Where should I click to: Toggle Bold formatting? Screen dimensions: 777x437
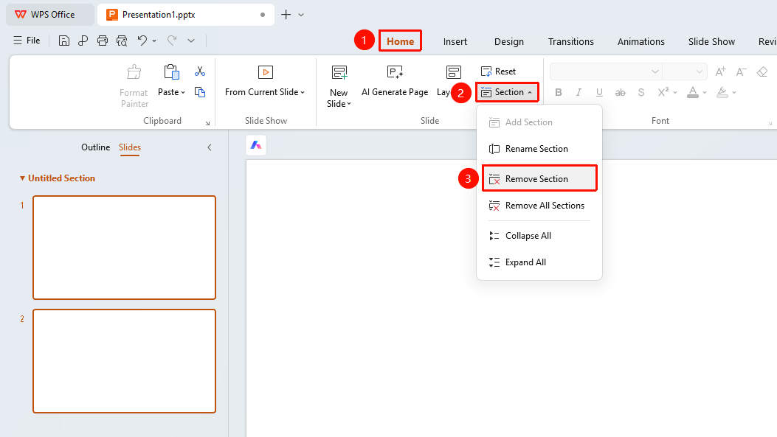point(559,92)
